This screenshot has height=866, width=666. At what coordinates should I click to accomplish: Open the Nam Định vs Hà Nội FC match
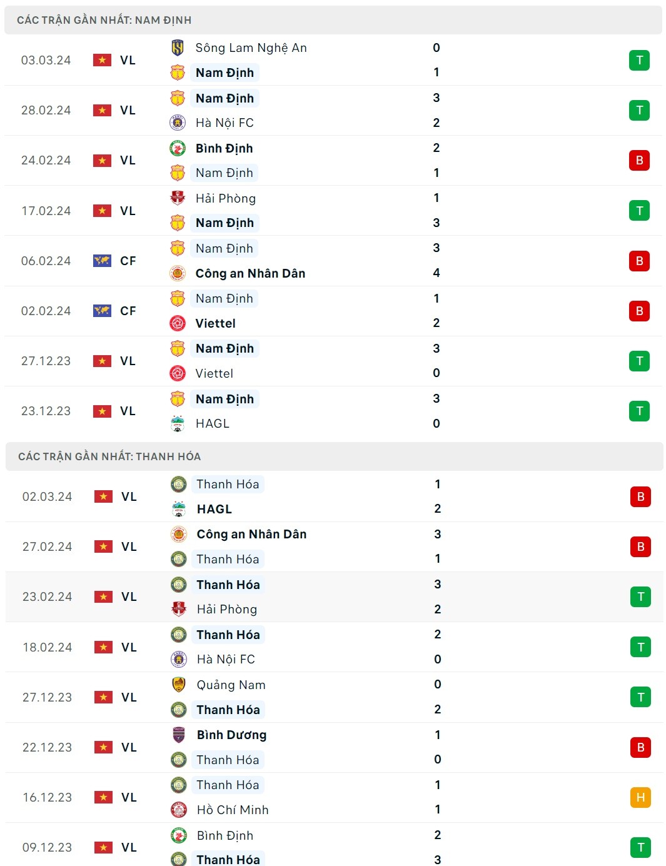coord(331,110)
